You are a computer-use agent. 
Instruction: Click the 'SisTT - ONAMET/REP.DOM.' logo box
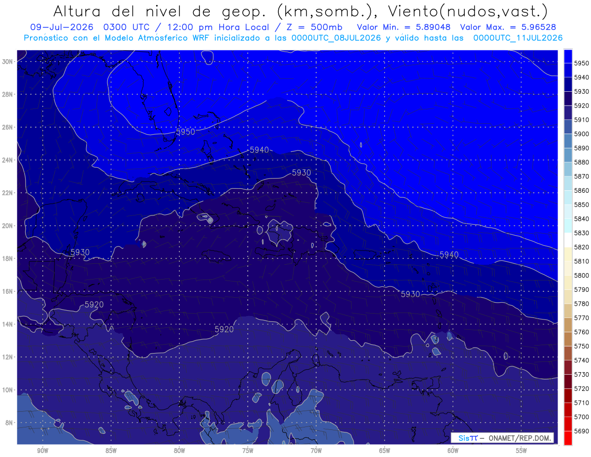(x=502, y=438)
